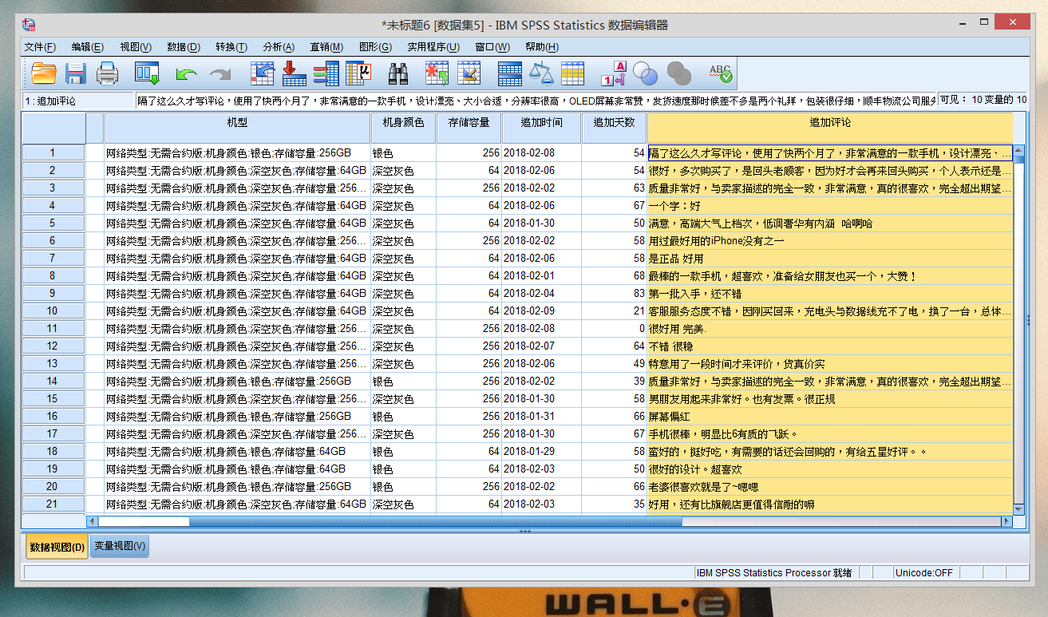The width and height of the screenshot is (1048, 617).
Task: Click the Insert Cases toolbar icon
Action: click(437, 74)
